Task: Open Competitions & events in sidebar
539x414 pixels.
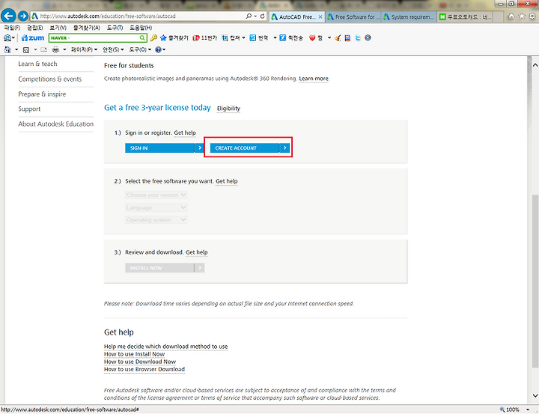Action: [x=50, y=79]
